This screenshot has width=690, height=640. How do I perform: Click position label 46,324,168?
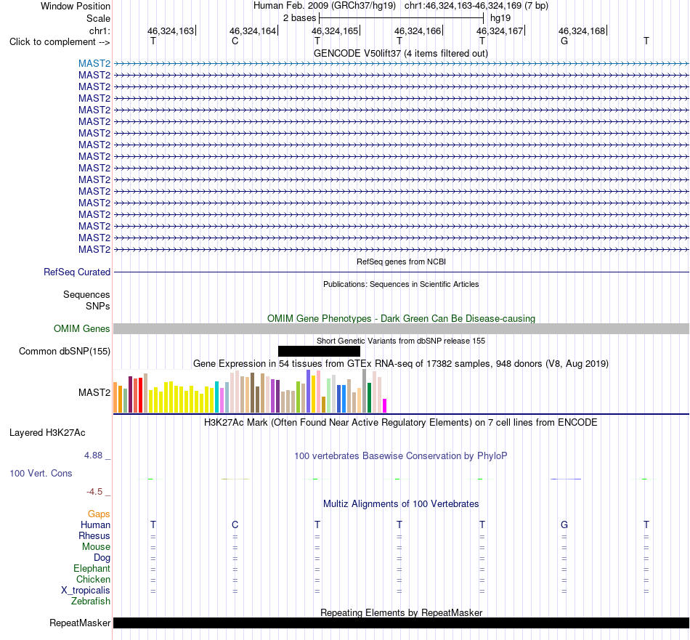[x=583, y=31]
